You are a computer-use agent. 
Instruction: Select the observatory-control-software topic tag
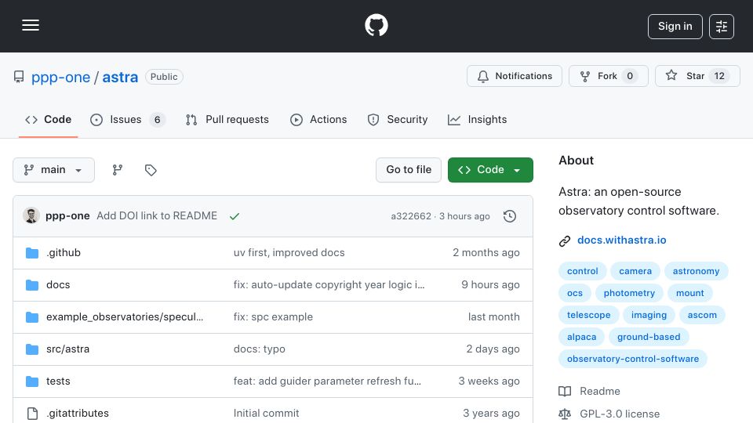(633, 360)
